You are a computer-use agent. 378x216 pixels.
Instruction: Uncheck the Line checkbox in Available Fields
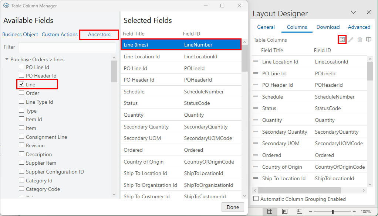tap(21, 84)
